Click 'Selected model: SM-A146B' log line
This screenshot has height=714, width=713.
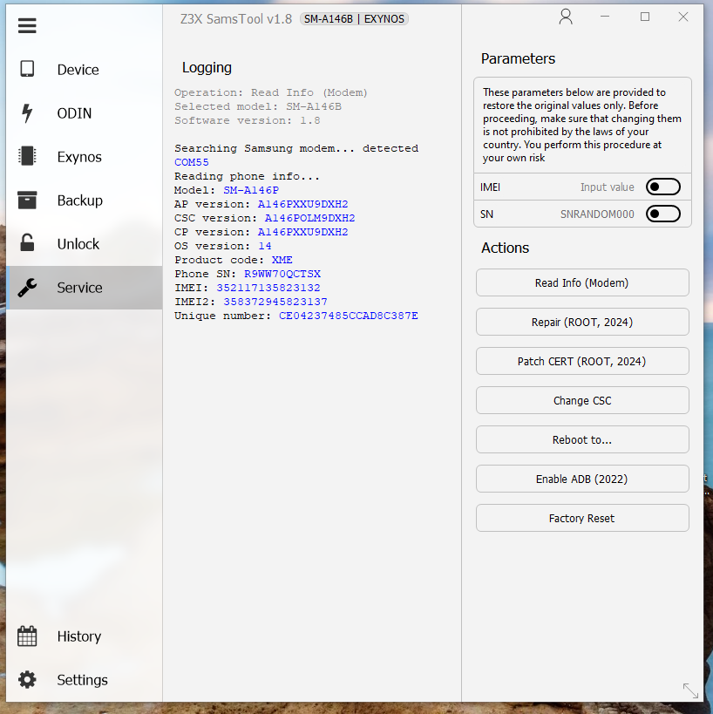[258, 106]
